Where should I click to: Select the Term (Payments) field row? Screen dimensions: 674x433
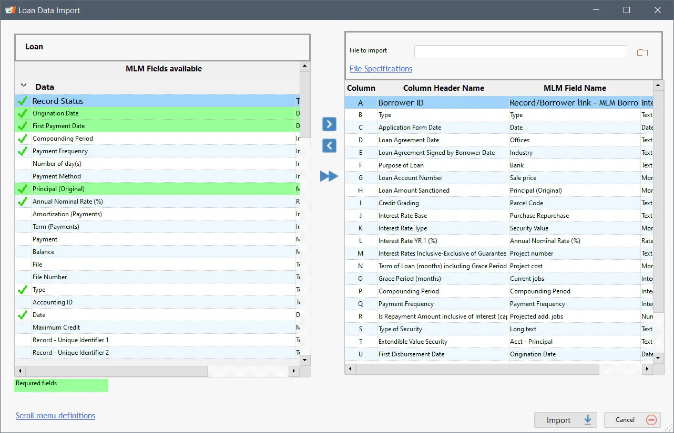157,227
